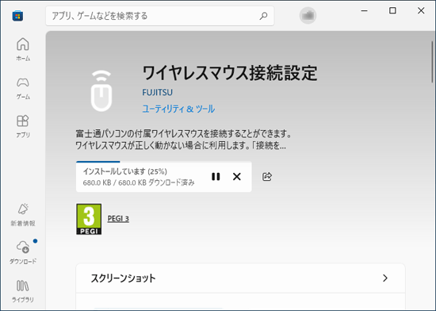Viewport: 436px width, 311px height.
Task: Open the PEGI 3 link
Action: pos(118,219)
